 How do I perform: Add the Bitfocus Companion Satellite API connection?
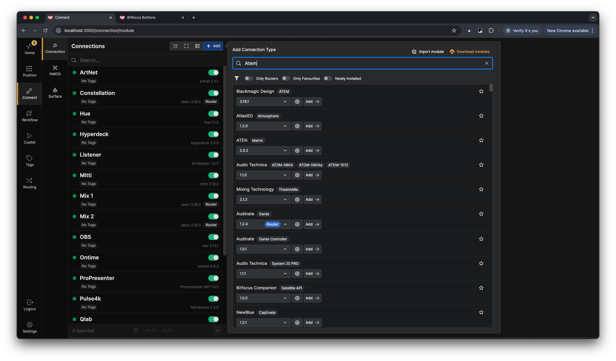(x=312, y=298)
